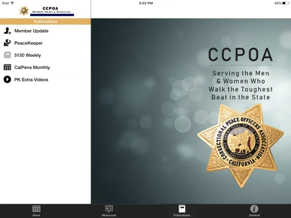
Task: Click the General info icon
Action: [x=254, y=209]
